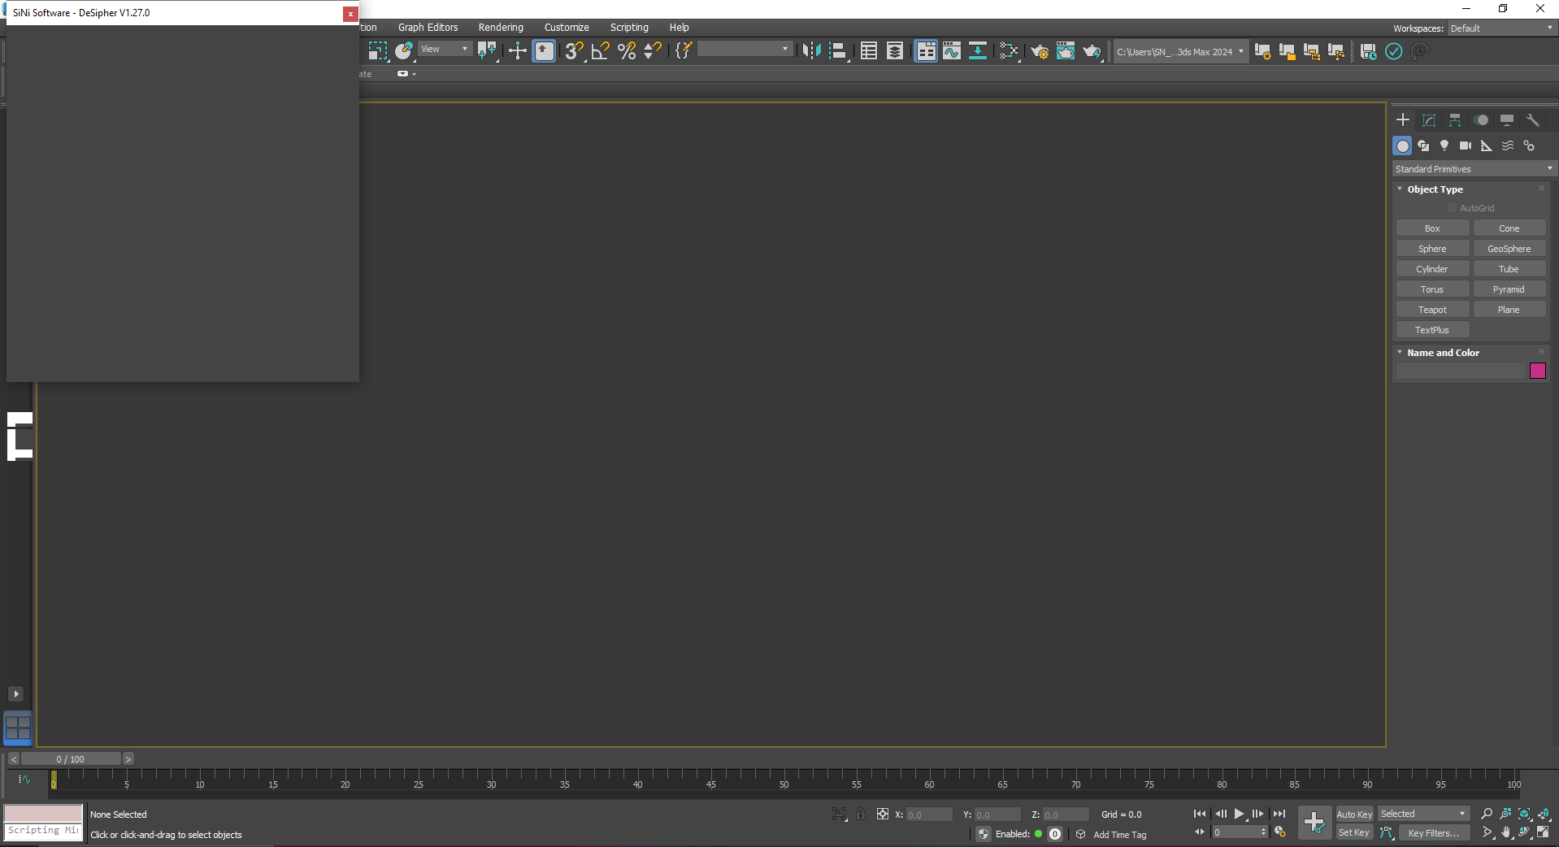This screenshot has height=847, width=1559.
Task: Collapse the Object Type rollout
Action: point(1435,189)
